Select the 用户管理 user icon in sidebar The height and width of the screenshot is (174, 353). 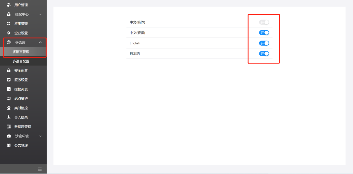pos(9,5)
